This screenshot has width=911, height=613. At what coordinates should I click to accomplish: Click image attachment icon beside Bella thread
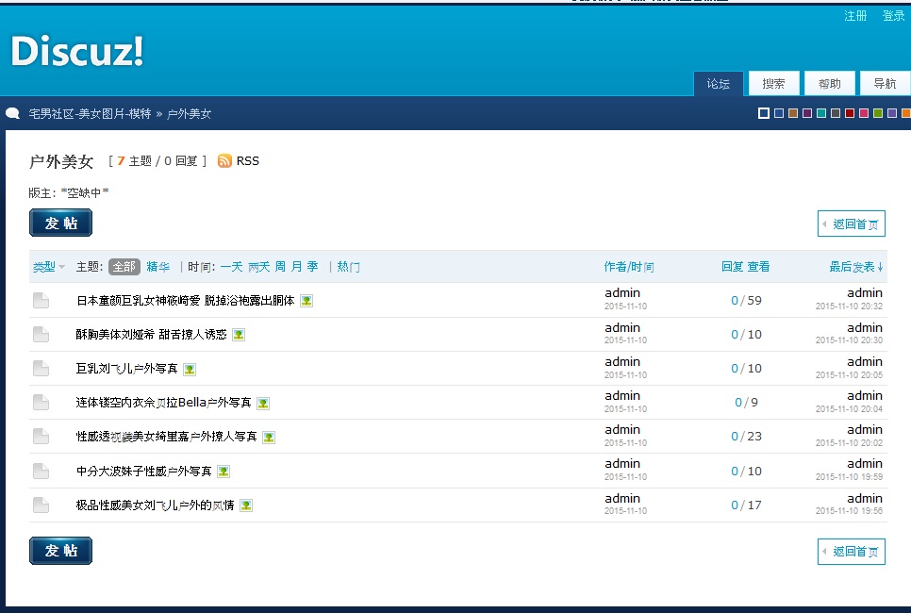(263, 404)
